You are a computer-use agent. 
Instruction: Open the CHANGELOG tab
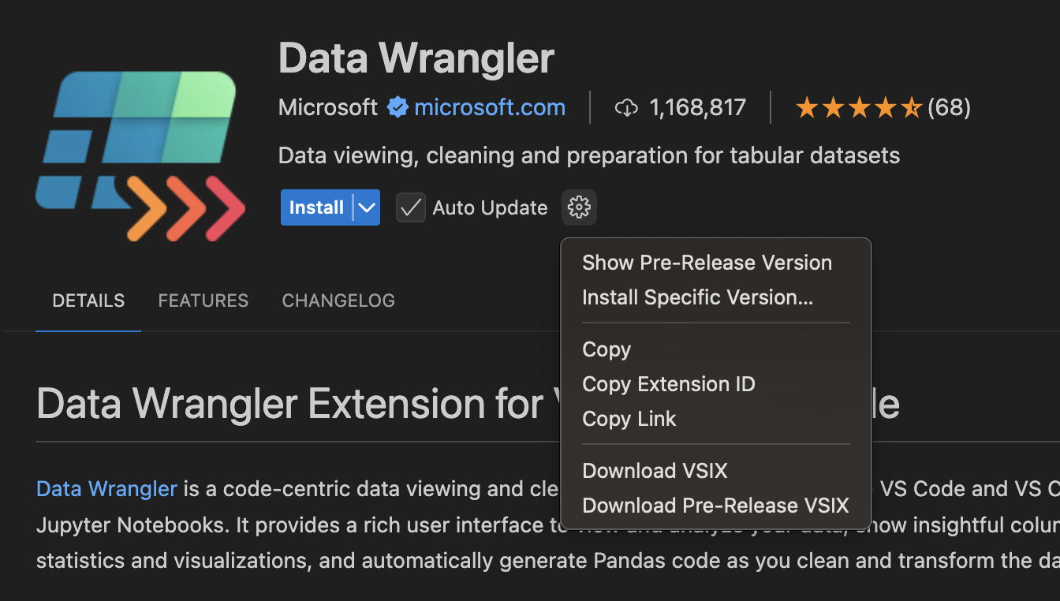[x=338, y=300]
